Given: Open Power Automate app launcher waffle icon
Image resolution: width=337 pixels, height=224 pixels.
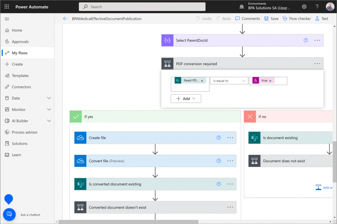Looking at the screenshot, I should click(6, 7).
